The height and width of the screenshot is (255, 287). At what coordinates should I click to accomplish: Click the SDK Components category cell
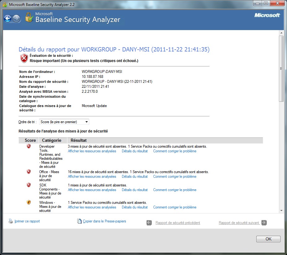50,191
